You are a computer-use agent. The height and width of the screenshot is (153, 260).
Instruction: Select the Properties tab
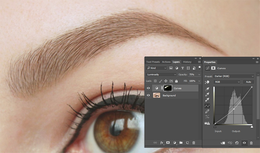coord(210,62)
